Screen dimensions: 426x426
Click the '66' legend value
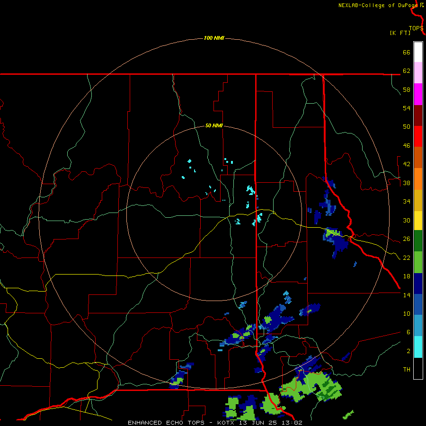coord(407,53)
